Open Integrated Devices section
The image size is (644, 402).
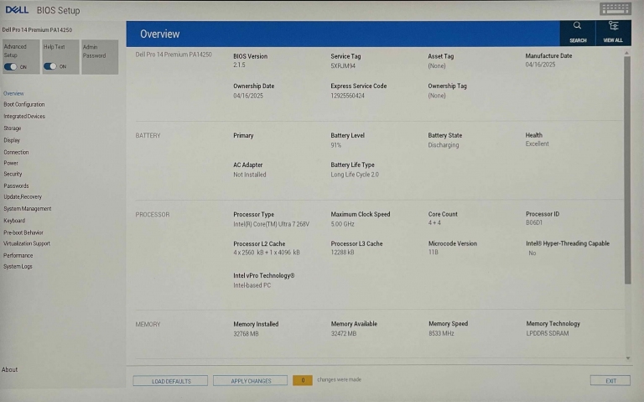tap(24, 117)
